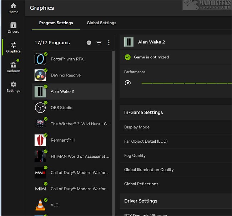232x216 pixels.
Task: Open the Redeem gift icon
Action: coord(13,67)
